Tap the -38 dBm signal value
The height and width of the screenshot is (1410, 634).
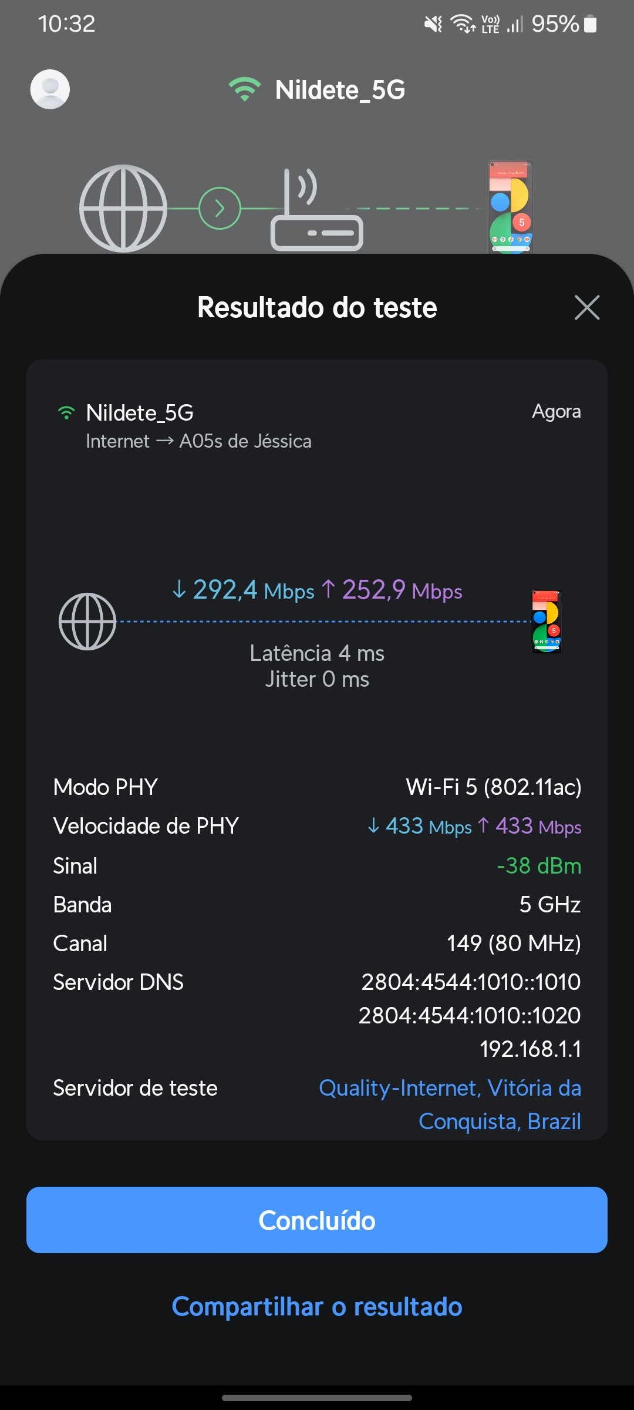(x=539, y=865)
